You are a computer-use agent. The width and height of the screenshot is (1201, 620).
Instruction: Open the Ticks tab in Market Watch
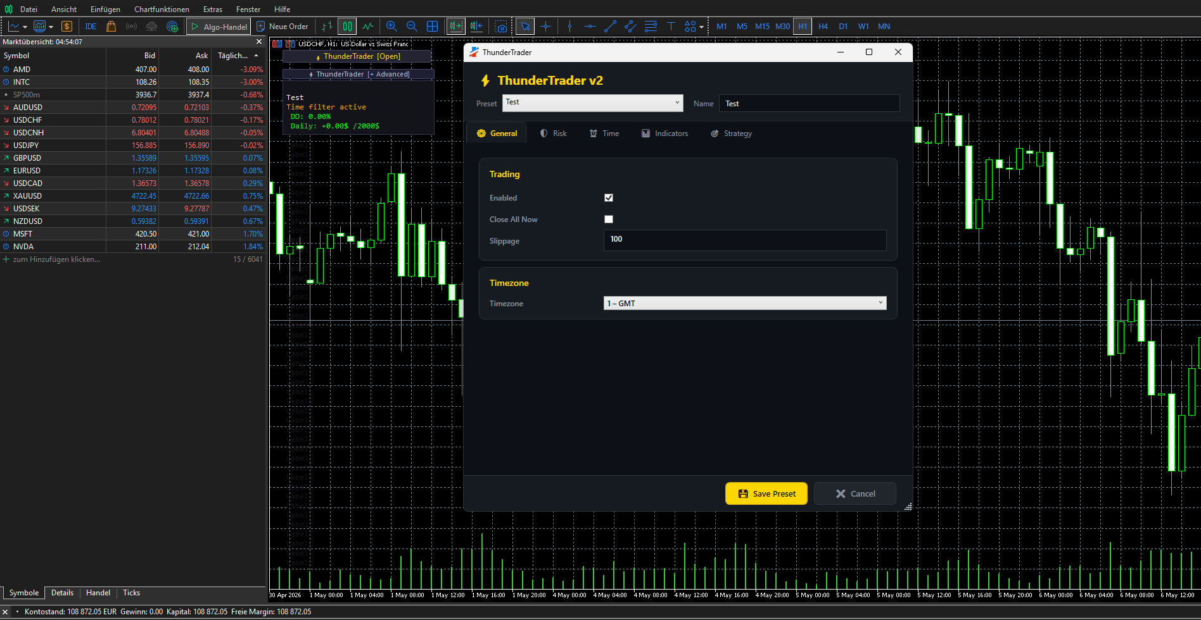pyautogui.click(x=131, y=593)
